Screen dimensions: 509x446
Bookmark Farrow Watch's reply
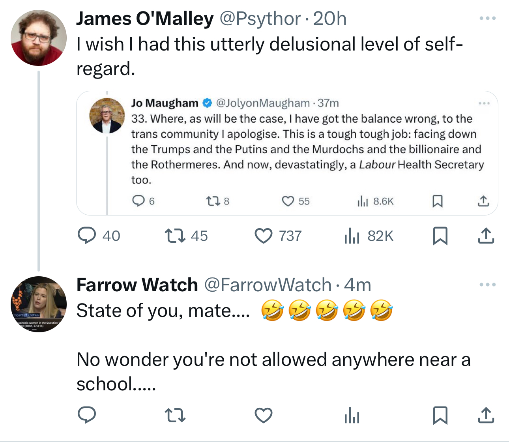(440, 415)
